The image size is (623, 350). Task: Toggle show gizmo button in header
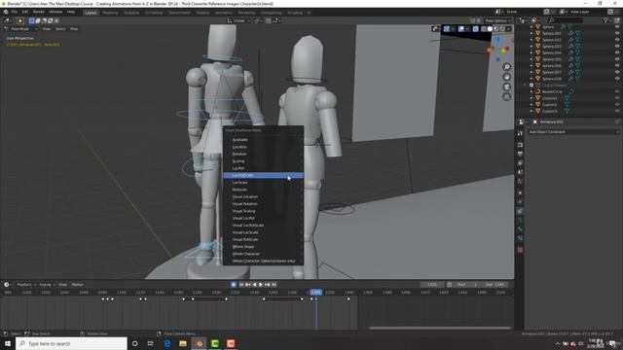[447, 29]
